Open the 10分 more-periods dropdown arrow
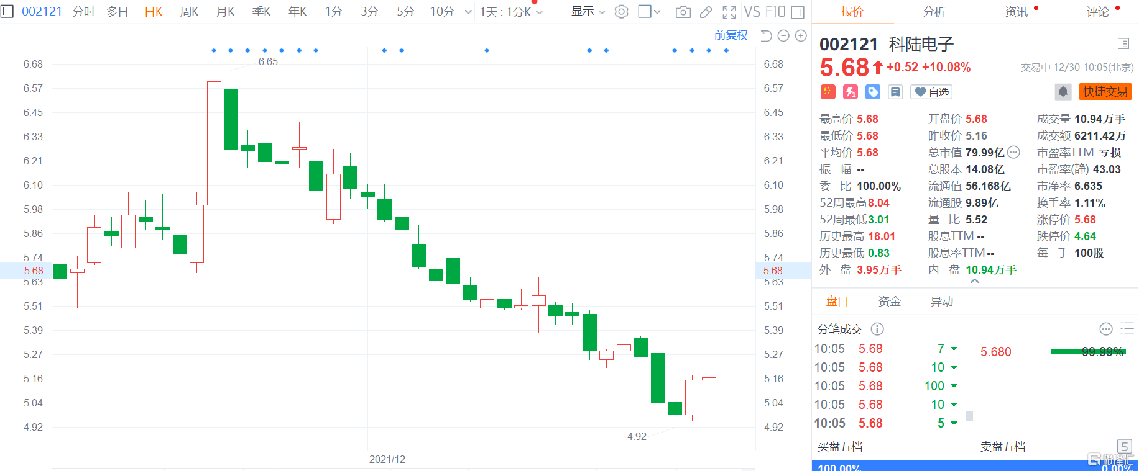This screenshot has height=471, width=1139. [x=468, y=12]
